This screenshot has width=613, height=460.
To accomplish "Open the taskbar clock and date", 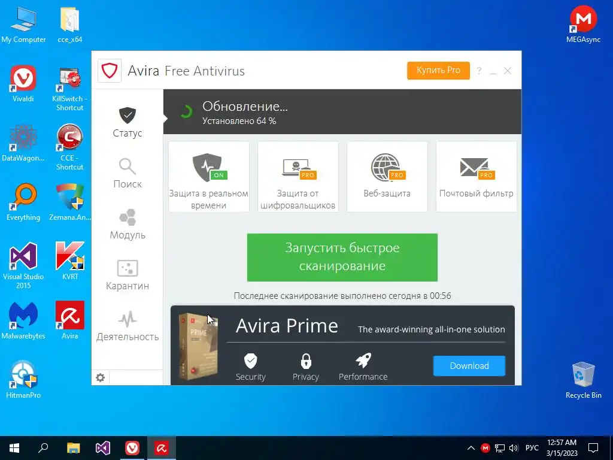I will pyautogui.click(x=562, y=448).
